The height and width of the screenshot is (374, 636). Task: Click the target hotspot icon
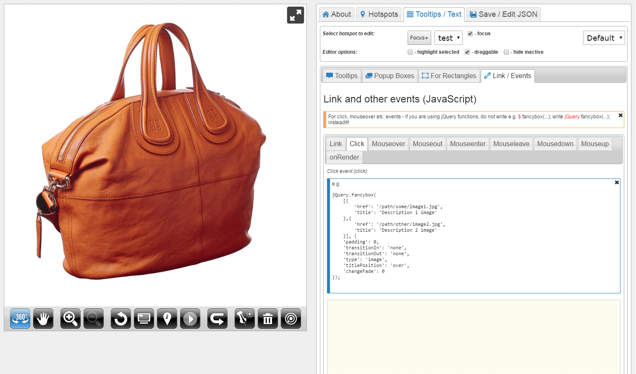point(291,319)
